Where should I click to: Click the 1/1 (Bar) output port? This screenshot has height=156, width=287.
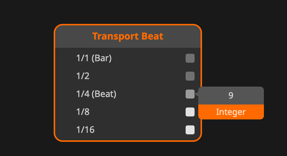coord(190,58)
